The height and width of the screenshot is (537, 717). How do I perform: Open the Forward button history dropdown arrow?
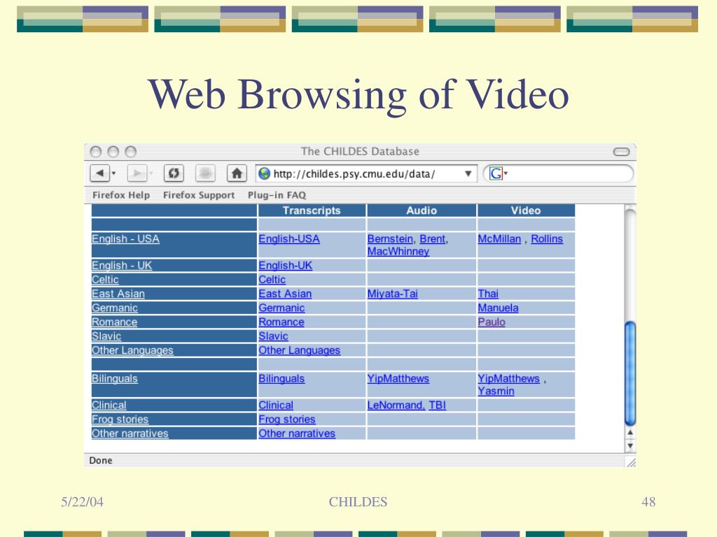[151, 173]
